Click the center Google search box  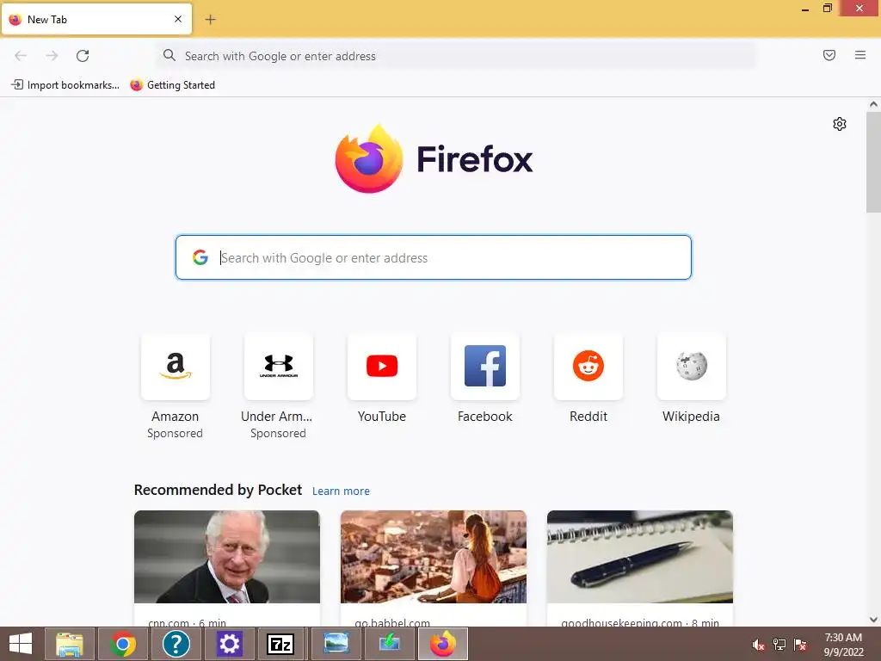pyautogui.click(x=434, y=257)
